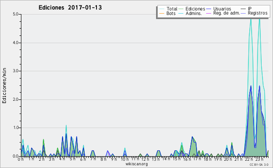Viewport: 273px width, 168px height.
Task: Click the x-axis label '13 h'
Action: (x=156, y=159)
